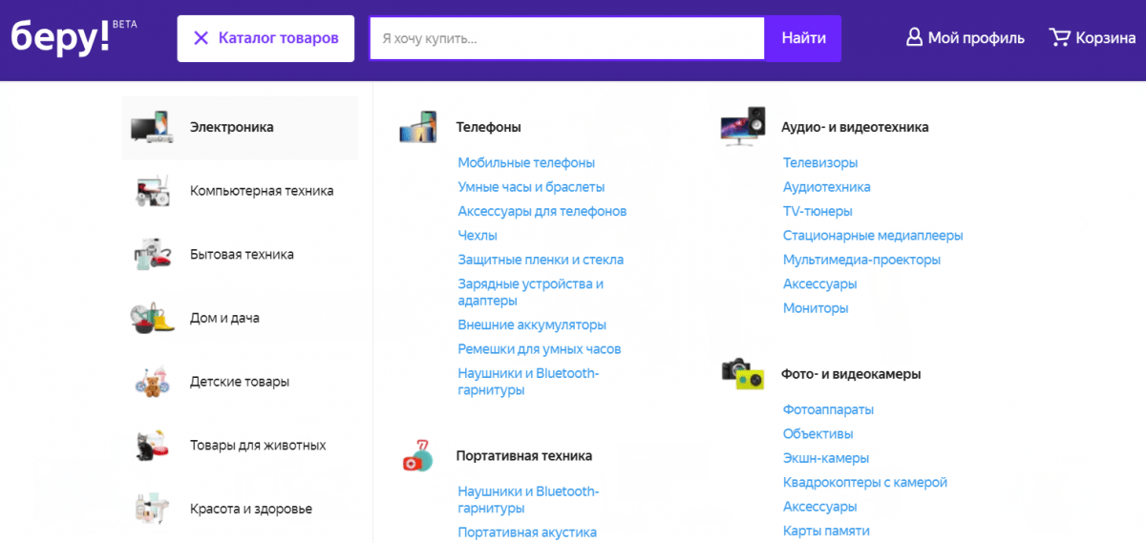The image size is (1146, 543).
Task: Click the Найти search button
Action: (x=803, y=38)
